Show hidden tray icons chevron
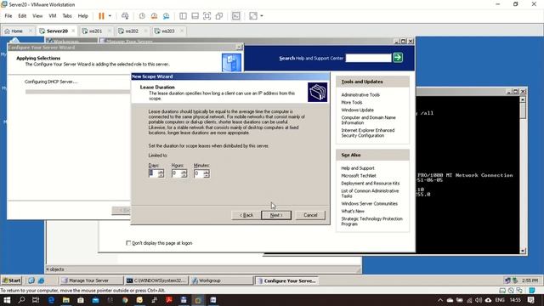Screen dimensions: 544x306 [440, 300]
